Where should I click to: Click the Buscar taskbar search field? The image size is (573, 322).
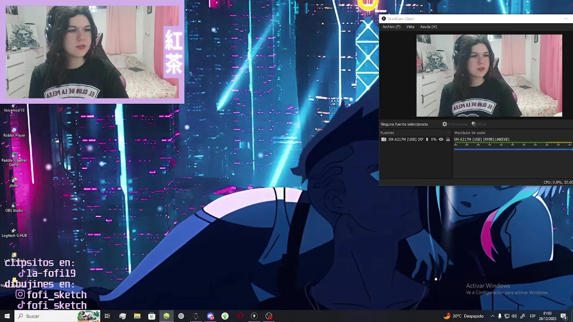pyautogui.click(x=57, y=316)
